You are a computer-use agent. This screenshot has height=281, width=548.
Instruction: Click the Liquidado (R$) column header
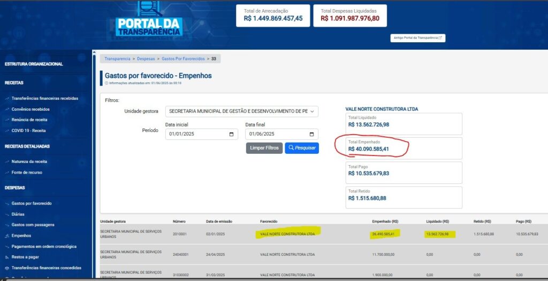click(438, 222)
